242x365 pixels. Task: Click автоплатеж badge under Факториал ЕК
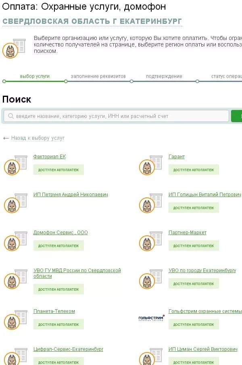58,170
